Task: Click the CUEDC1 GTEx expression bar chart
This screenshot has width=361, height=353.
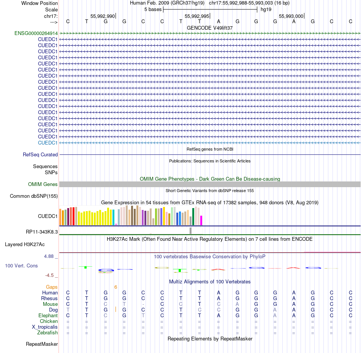Action: [131, 215]
